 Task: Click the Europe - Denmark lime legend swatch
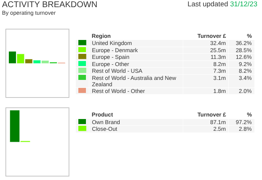tap(82, 50)
